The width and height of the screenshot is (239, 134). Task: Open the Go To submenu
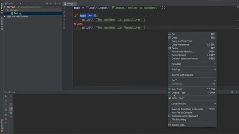[x=192, y=80]
